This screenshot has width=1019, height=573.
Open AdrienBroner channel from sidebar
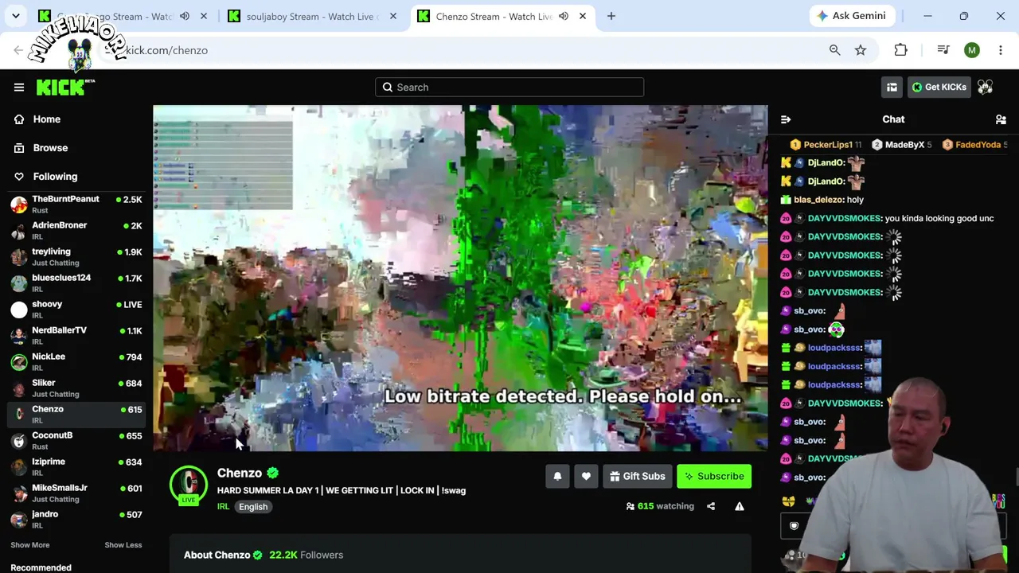76,231
